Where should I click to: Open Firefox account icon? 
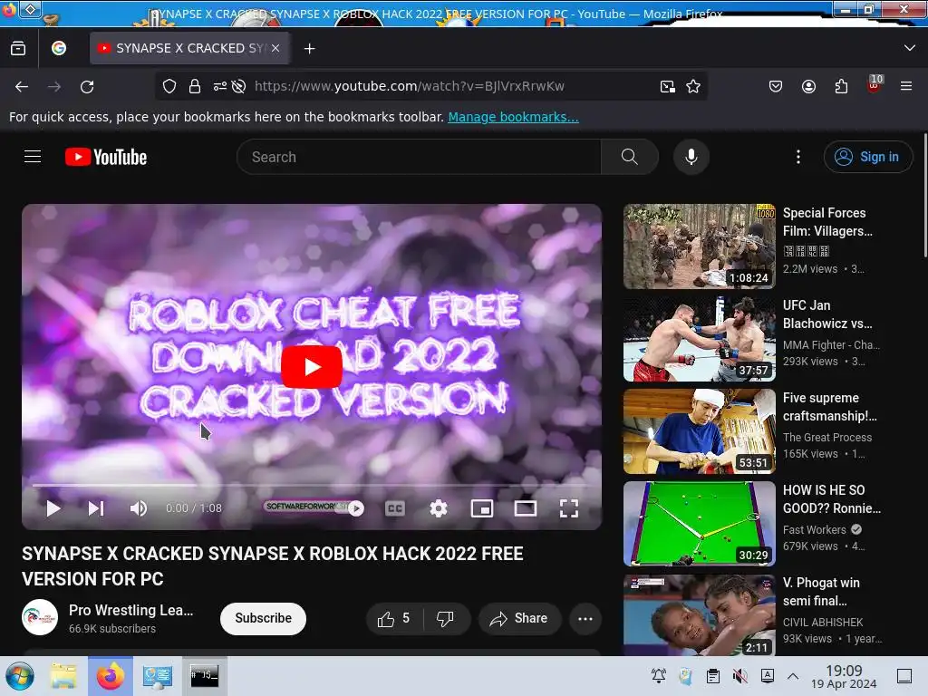tap(808, 86)
